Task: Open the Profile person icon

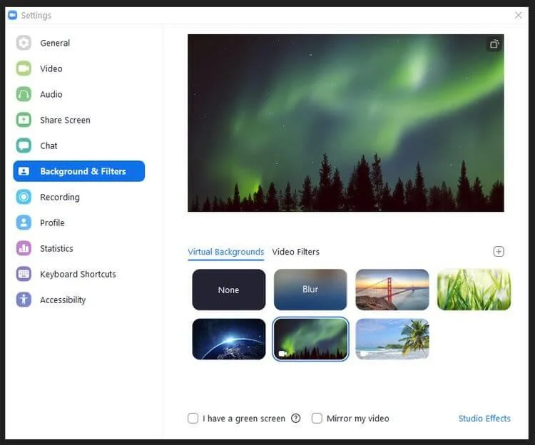Action: tap(24, 222)
